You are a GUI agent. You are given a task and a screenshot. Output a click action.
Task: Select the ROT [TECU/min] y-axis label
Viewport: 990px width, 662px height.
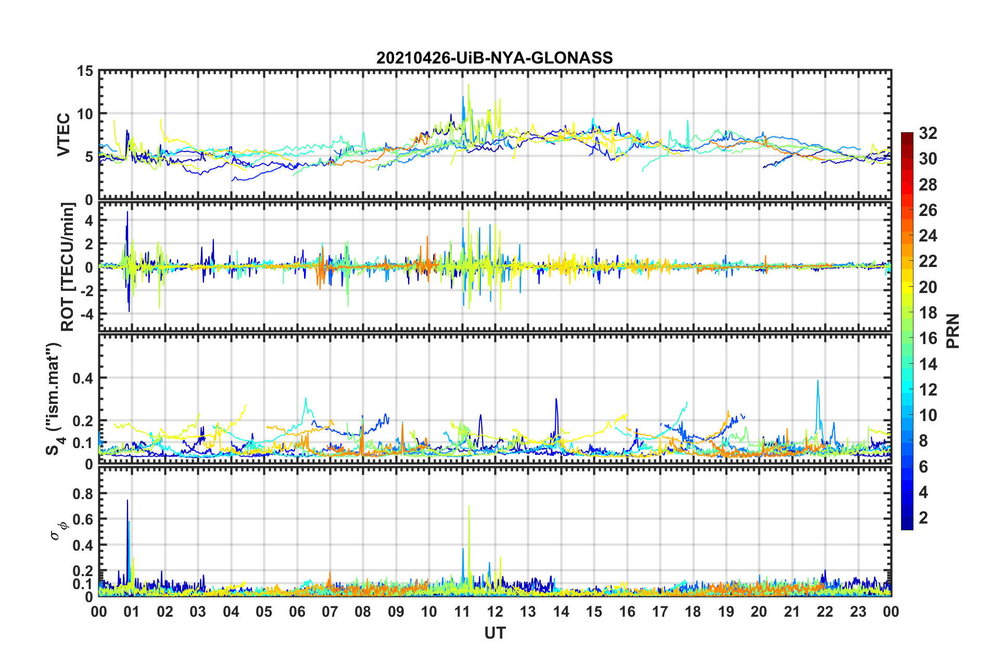coord(68,267)
